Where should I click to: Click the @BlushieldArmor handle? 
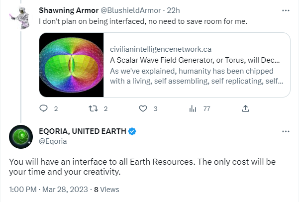tap(130, 10)
